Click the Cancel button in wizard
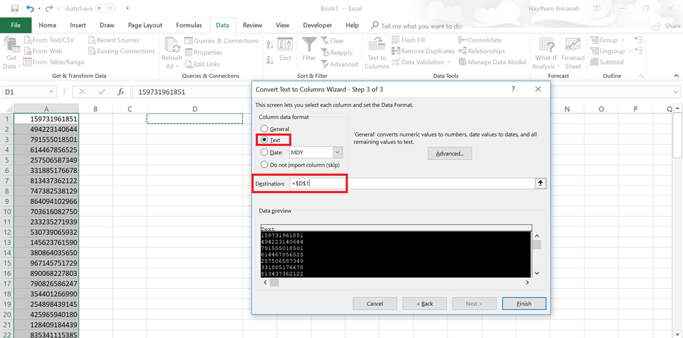The image size is (683, 338). coord(374,304)
